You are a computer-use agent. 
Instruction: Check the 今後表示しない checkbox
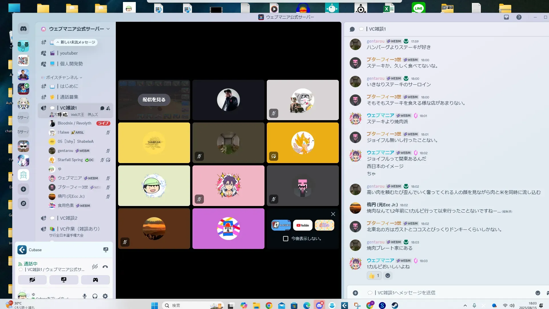[x=285, y=239]
